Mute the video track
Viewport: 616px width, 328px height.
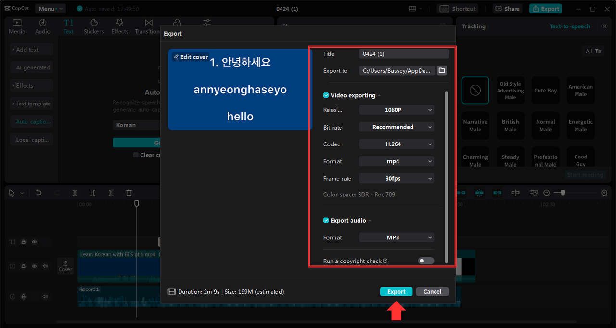click(45, 266)
